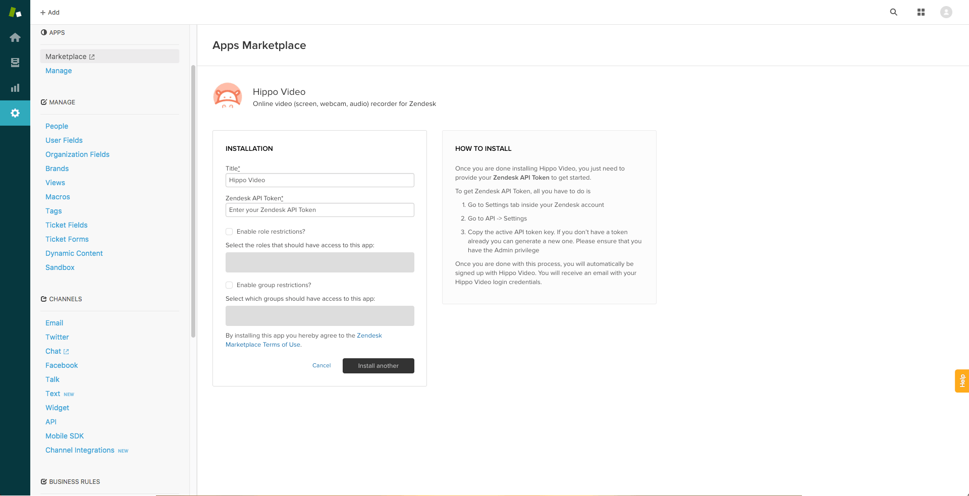
Task: Click the + Add menu
Action: 50,12
